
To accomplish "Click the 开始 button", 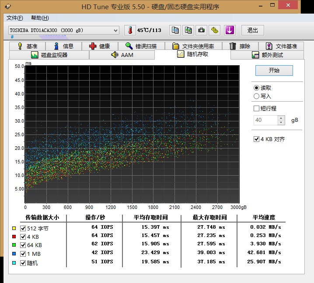I will (x=274, y=71).
